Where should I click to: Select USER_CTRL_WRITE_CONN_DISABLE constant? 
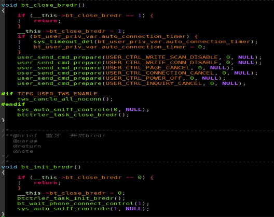(x=161, y=63)
